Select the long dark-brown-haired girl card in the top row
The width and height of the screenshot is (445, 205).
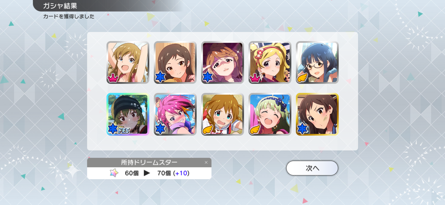(x=175, y=63)
